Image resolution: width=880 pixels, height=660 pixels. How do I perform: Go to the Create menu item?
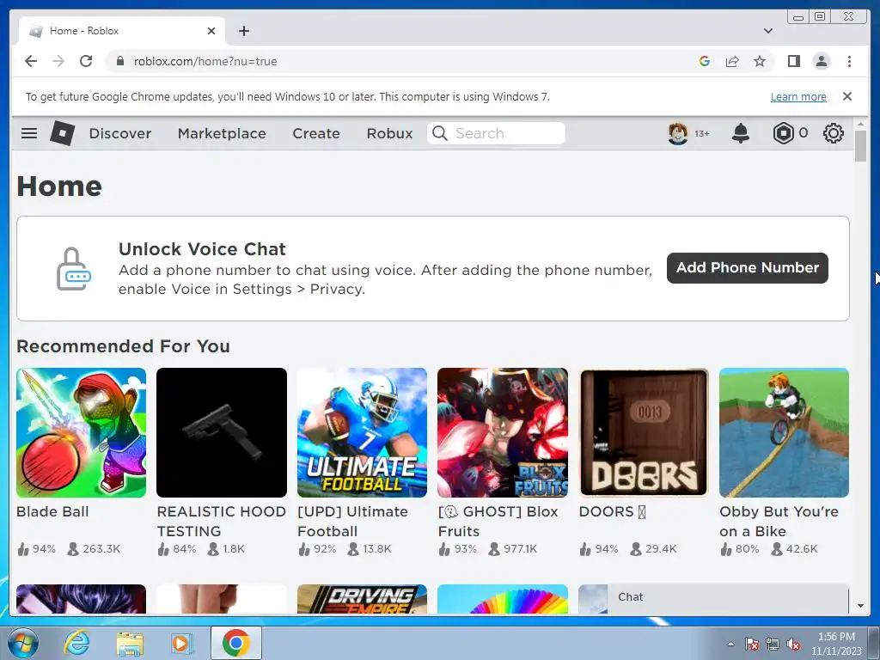(316, 133)
